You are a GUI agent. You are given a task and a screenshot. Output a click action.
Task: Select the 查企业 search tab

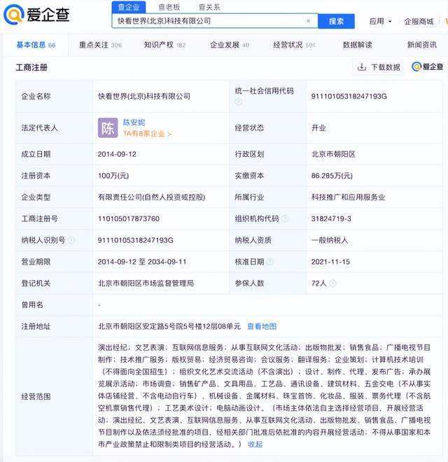click(129, 7)
